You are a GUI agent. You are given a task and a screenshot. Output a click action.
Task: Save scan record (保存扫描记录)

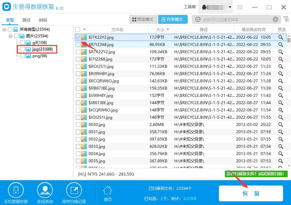(x=74, y=193)
